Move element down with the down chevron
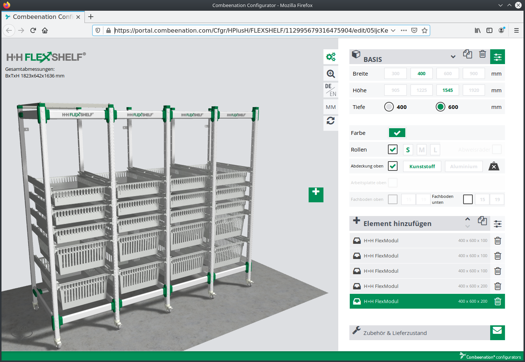The width and height of the screenshot is (525, 362). click(x=468, y=226)
